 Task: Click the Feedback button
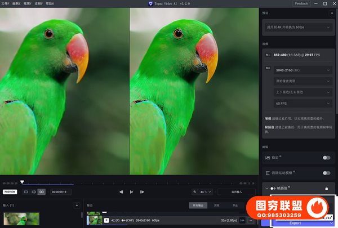click(x=301, y=3)
